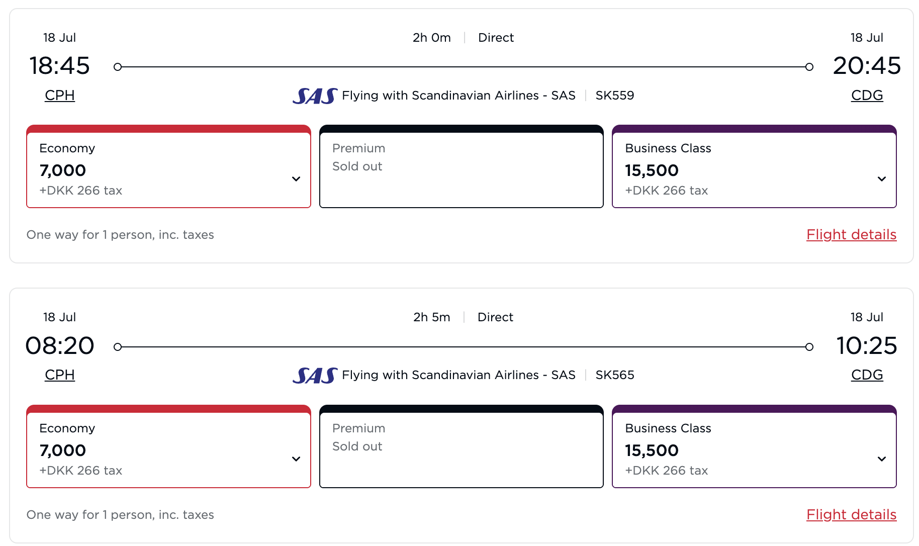
Task: Select Economy 7,000 fare on SK559
Action: (x=168, y=166)
